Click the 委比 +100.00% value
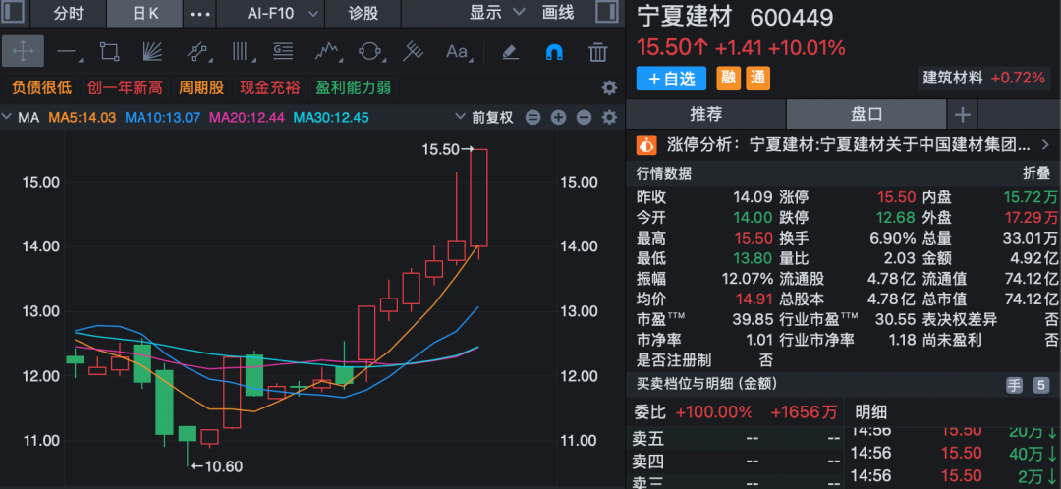Viewport: 1061px width, 489px height. click(713, 411)
